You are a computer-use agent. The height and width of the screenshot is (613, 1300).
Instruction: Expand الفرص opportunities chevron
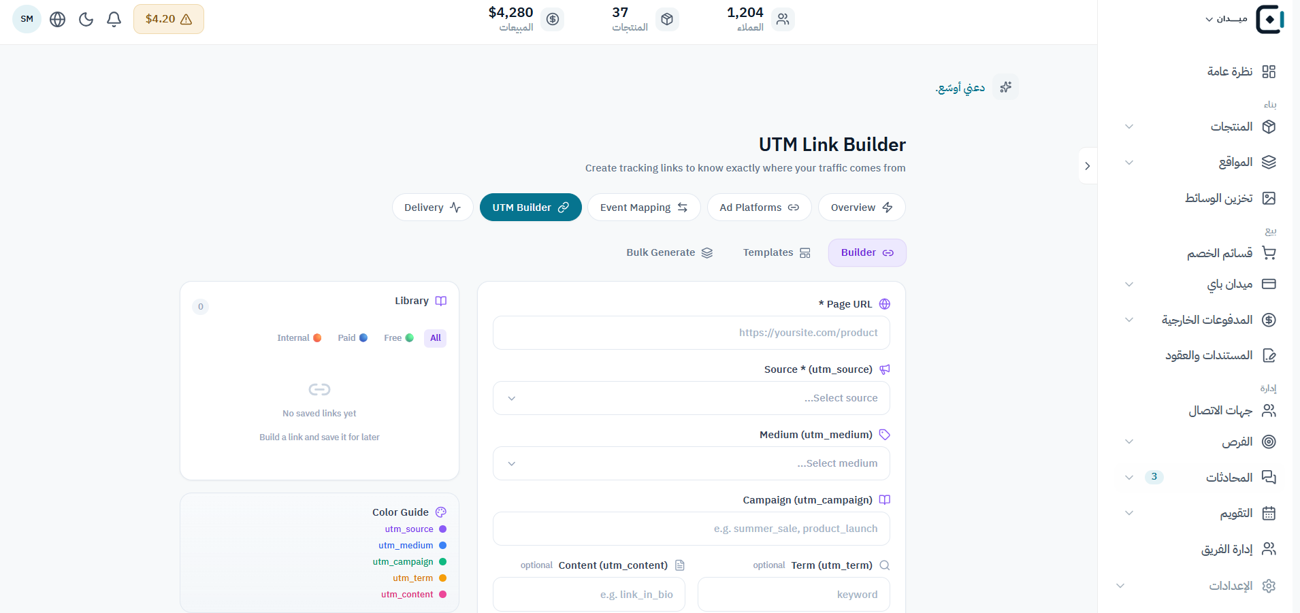pos(1129,442)
